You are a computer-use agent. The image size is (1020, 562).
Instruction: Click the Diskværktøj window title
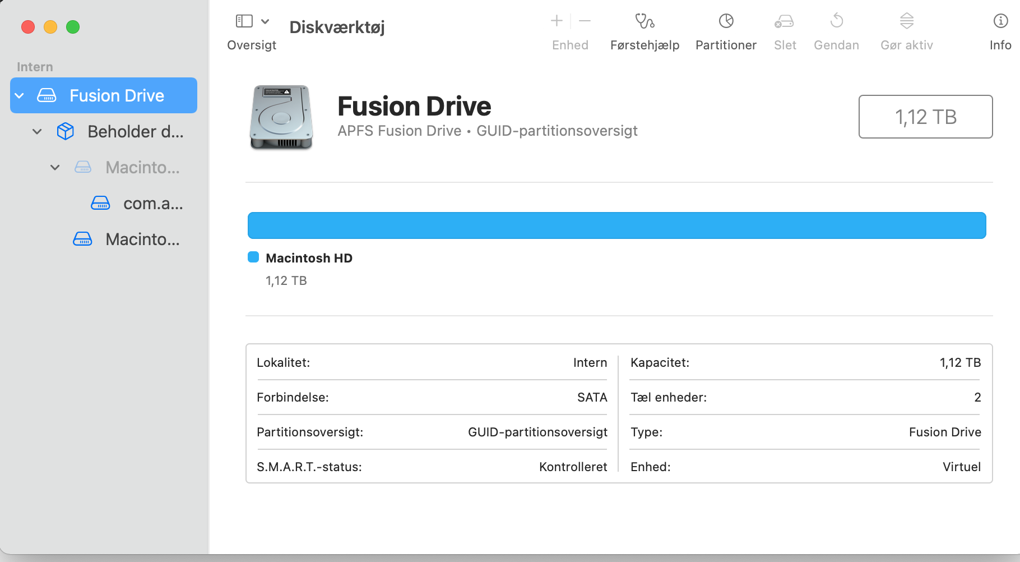tap(337, 27)
